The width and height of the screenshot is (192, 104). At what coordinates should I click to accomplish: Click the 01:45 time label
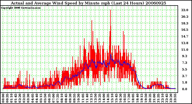(x=16, y=98)
